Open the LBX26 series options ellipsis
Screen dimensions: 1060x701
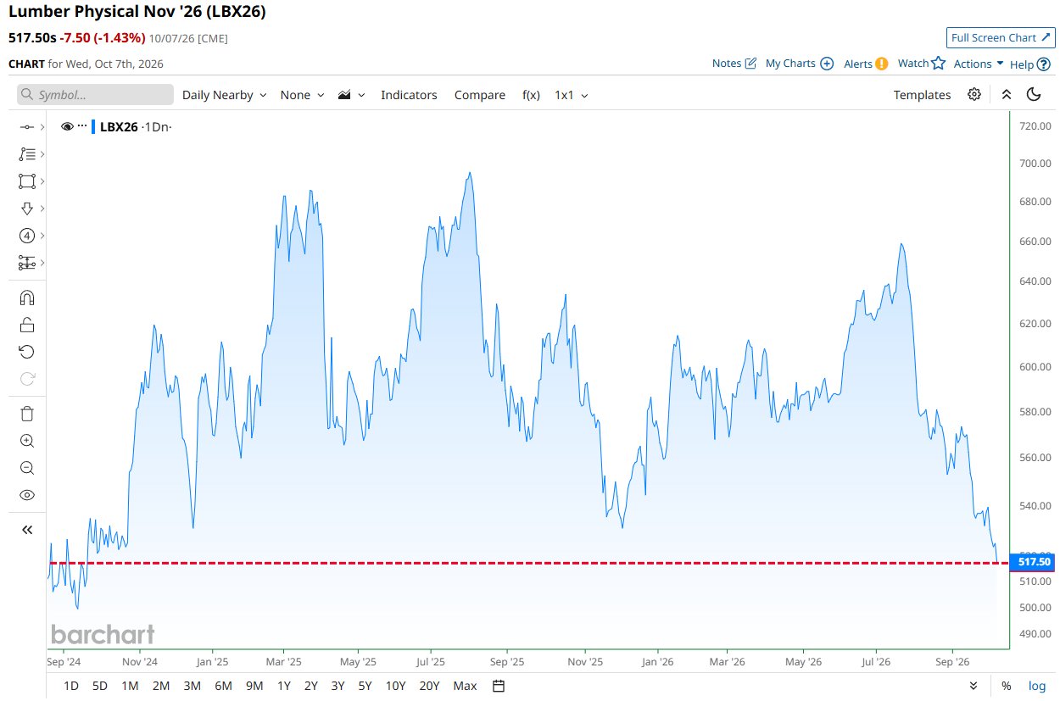[x=82, y=126]
